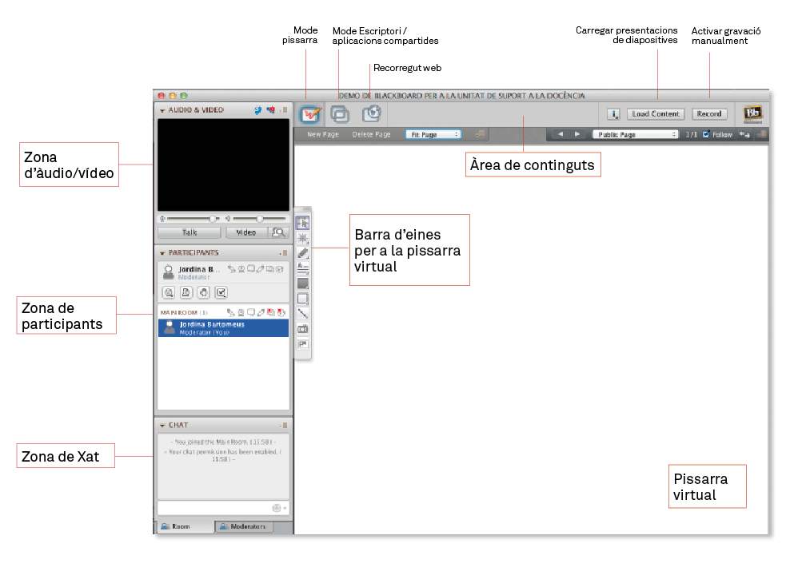Open the Fit Page zoom dropdown
806x567 pixels.
(x=433, y=135)
